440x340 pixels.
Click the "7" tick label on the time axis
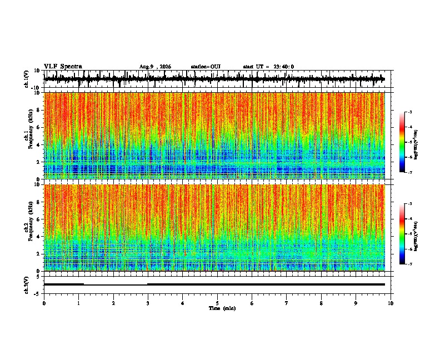[287, 303]
